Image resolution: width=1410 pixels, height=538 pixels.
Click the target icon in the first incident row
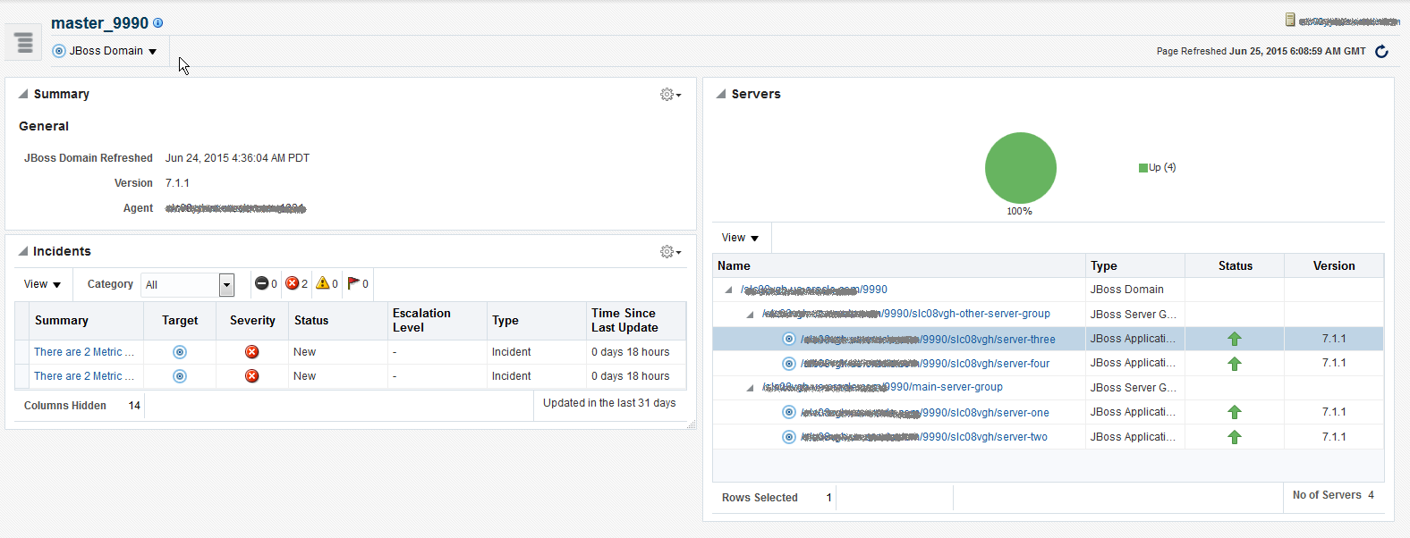click(x=180, y=352)
